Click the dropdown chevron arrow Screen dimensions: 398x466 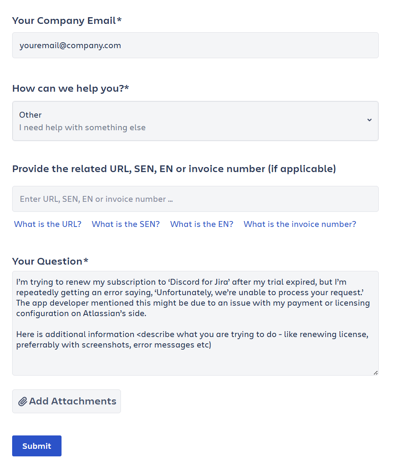(x=369, y=120)
